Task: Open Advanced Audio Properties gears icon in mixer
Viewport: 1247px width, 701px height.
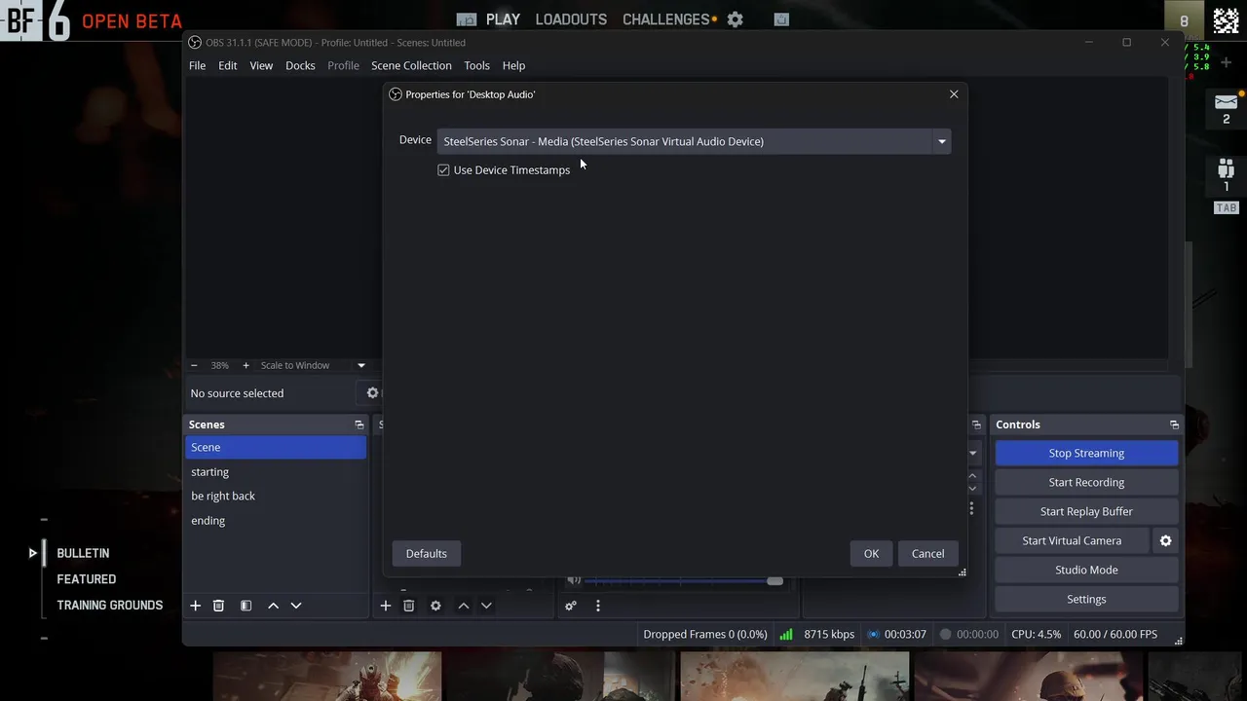Action: 571,606
